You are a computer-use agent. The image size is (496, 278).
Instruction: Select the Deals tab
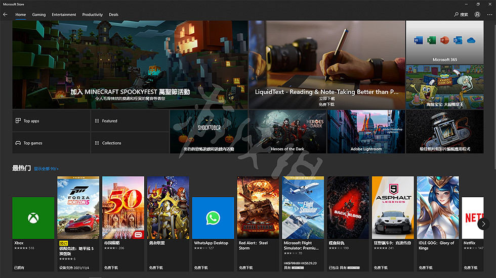click(x=113, y=15)
